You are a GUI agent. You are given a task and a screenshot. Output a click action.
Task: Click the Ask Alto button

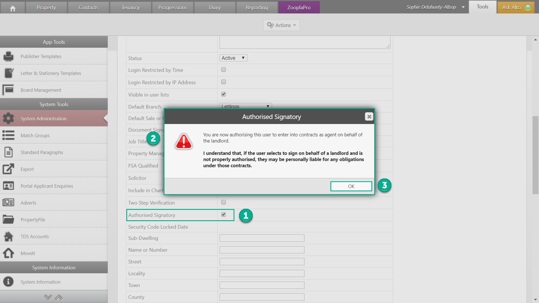pos(516,8)
